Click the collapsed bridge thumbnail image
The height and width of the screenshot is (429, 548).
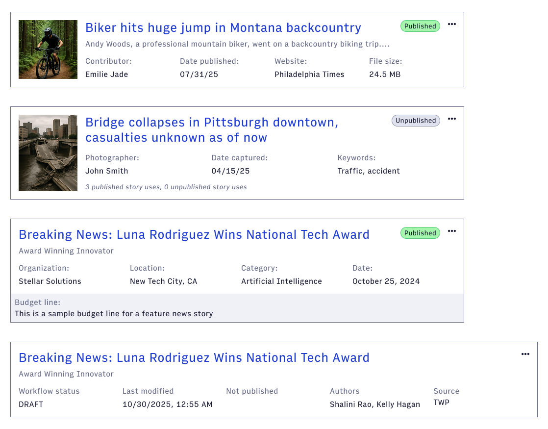pos(48,153)
